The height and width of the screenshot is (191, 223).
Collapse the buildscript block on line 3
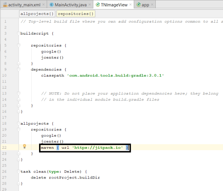click(x=19, y=33)
